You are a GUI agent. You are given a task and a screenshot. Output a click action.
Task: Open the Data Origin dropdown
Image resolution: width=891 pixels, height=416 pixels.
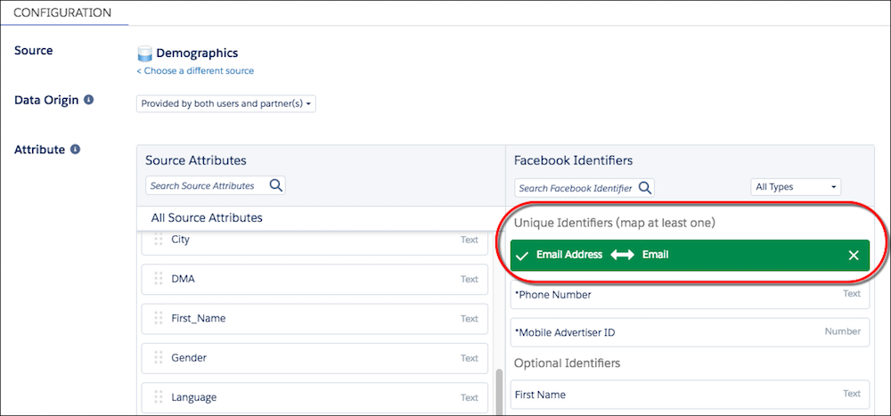226,104
